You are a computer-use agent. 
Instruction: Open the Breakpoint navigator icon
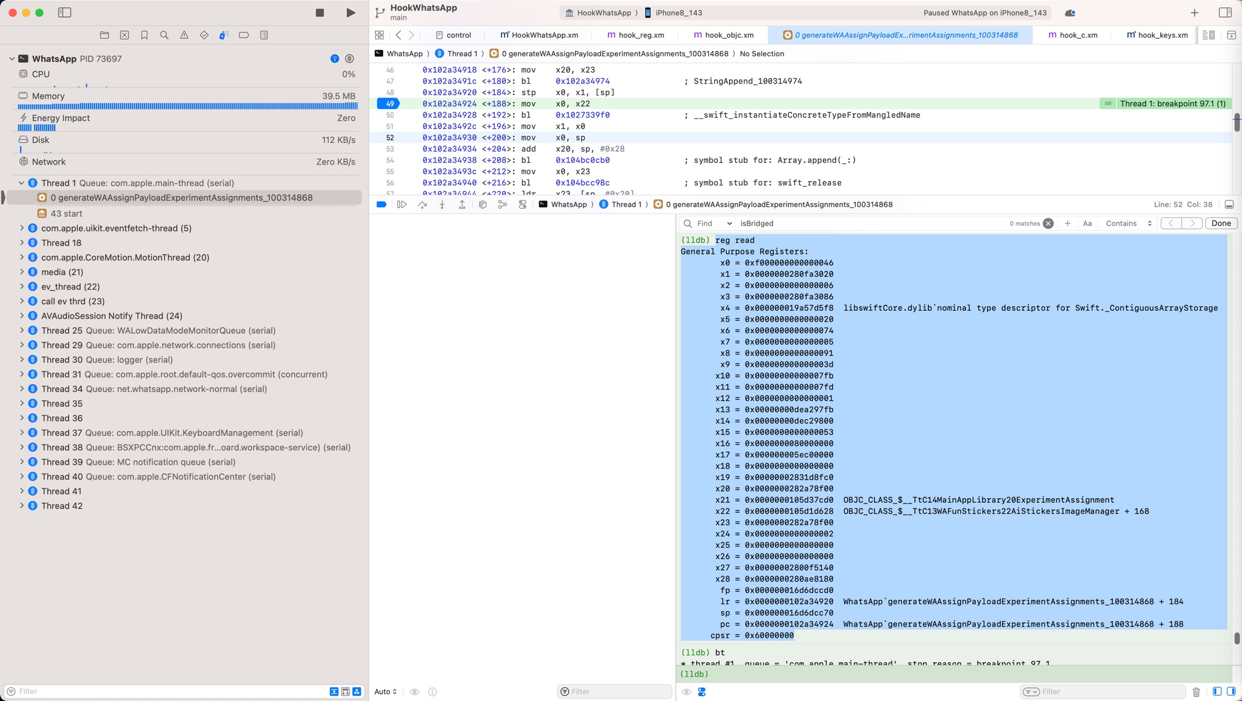244,35
